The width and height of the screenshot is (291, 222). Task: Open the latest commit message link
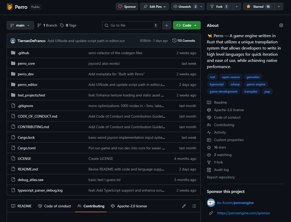86,41
